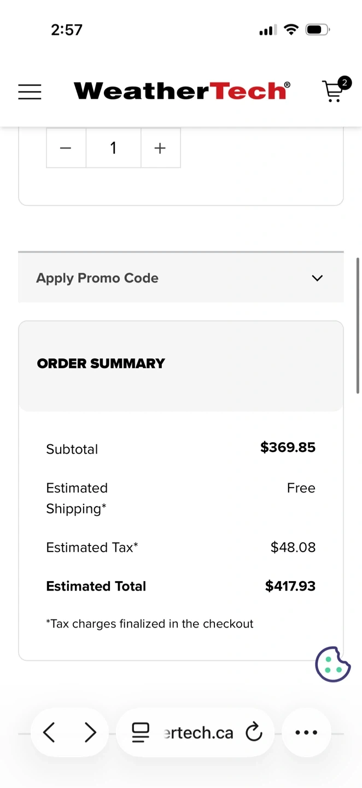Tap the weathertech.ca address bar

click(198, 732)
